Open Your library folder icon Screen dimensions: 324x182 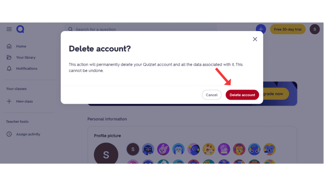click(9, 57)
